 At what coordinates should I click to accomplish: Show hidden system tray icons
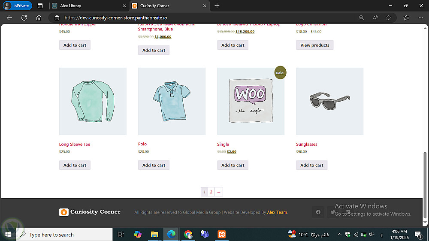pyautogui.click(x=339, y=235)
